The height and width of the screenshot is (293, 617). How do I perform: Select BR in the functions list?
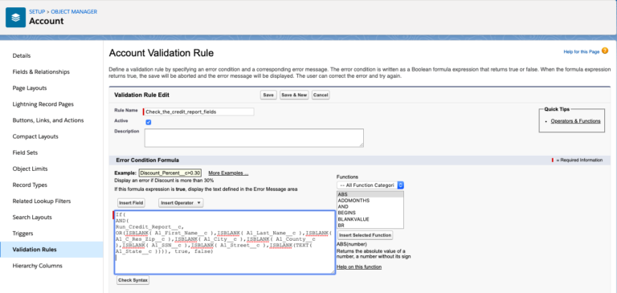tap(370, 226)
